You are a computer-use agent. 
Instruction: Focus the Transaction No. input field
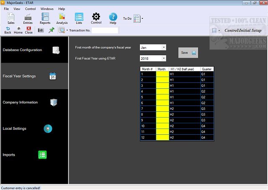[x=105, y=31]
